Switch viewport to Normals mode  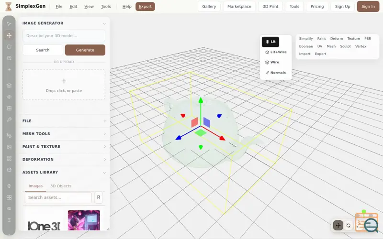click(275, 73)
